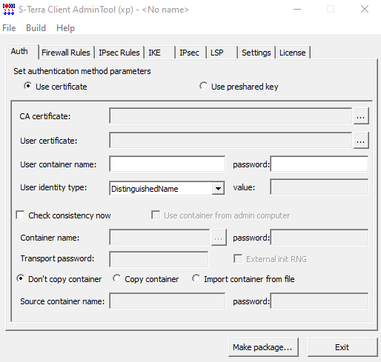The height and width of the screenshot is (362, 381).
Task: Switch to the License tab
Action: point(293,53)
